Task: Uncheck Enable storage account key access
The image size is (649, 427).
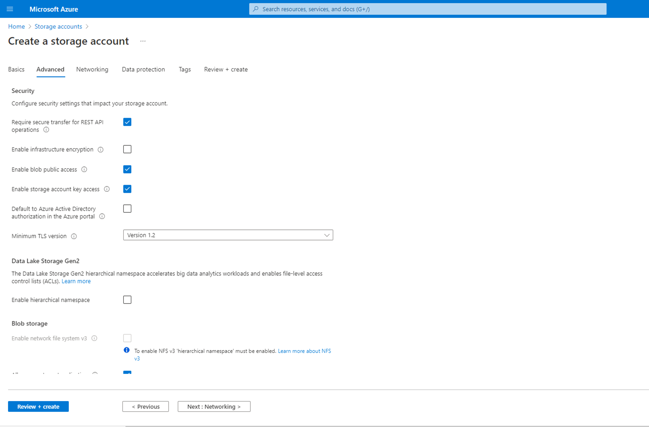Action: coord(127,189)
